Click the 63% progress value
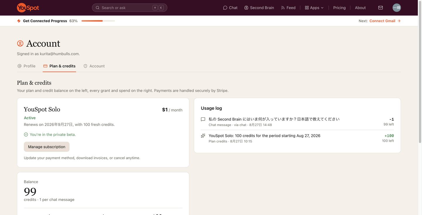422x215 pixels. 74,21
